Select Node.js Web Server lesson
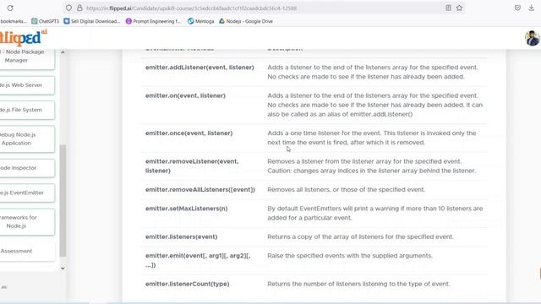The width and height of the screenshot is (541, 304). click(x=26, y=85)
